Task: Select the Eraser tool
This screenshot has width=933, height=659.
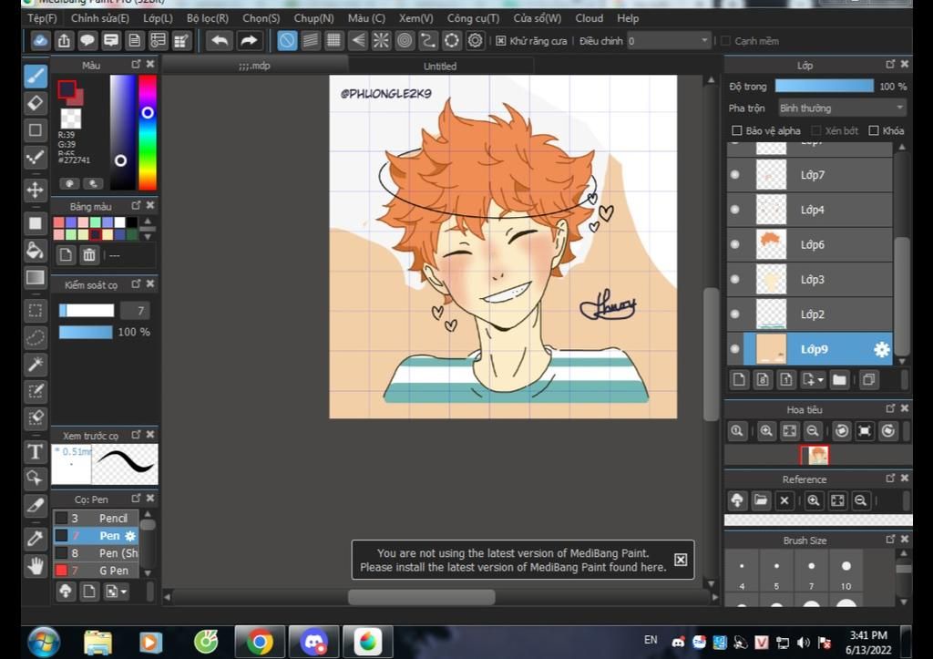Action: click(x=36, y=103)
